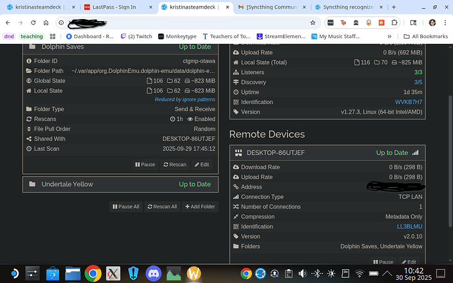453x283 pixels.
Task: Collapse the DESKTOP-86UTJEF remote device header
Action: tap(328, 152)
